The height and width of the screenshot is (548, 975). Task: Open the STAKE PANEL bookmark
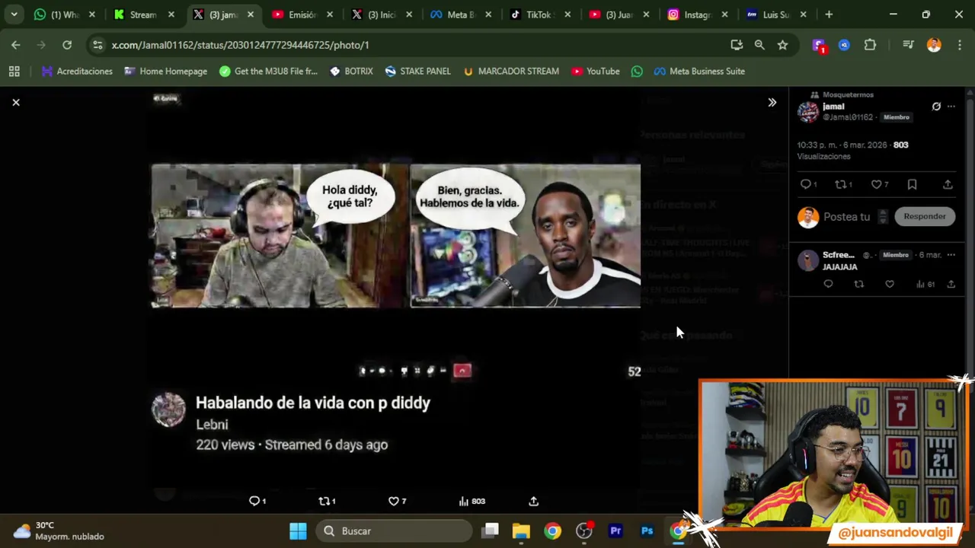417,71
